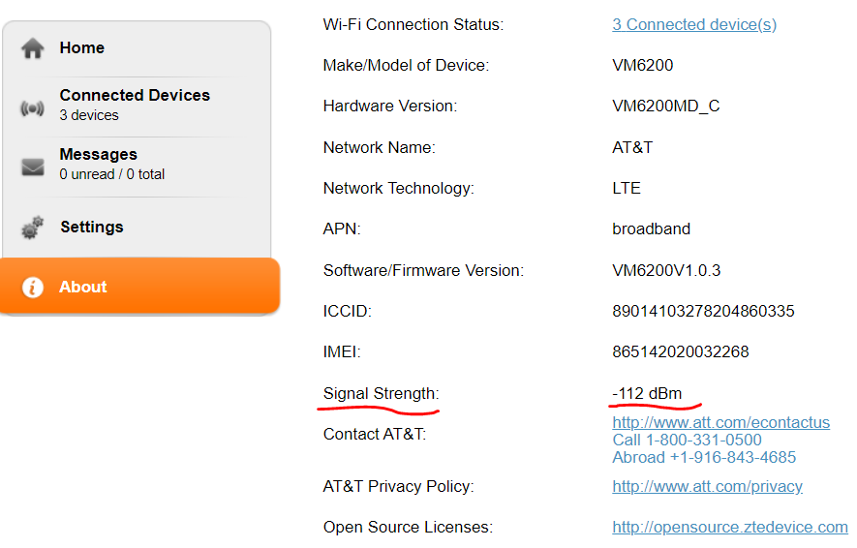Click the Call 1-800-331-0500 link
This screenshot has height=548, width=857.
point(687,441)
